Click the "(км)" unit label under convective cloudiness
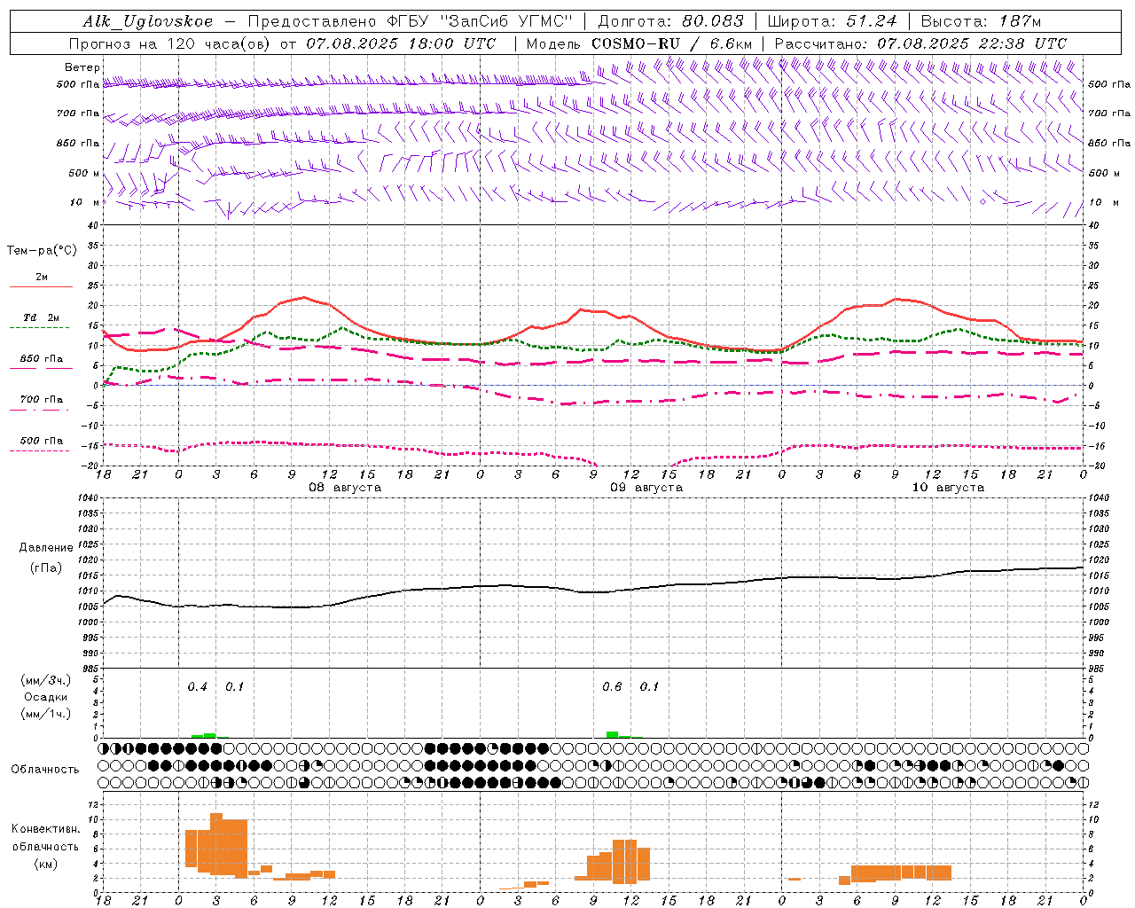This screenshot has width=1135, height=908. click(46, 864)
